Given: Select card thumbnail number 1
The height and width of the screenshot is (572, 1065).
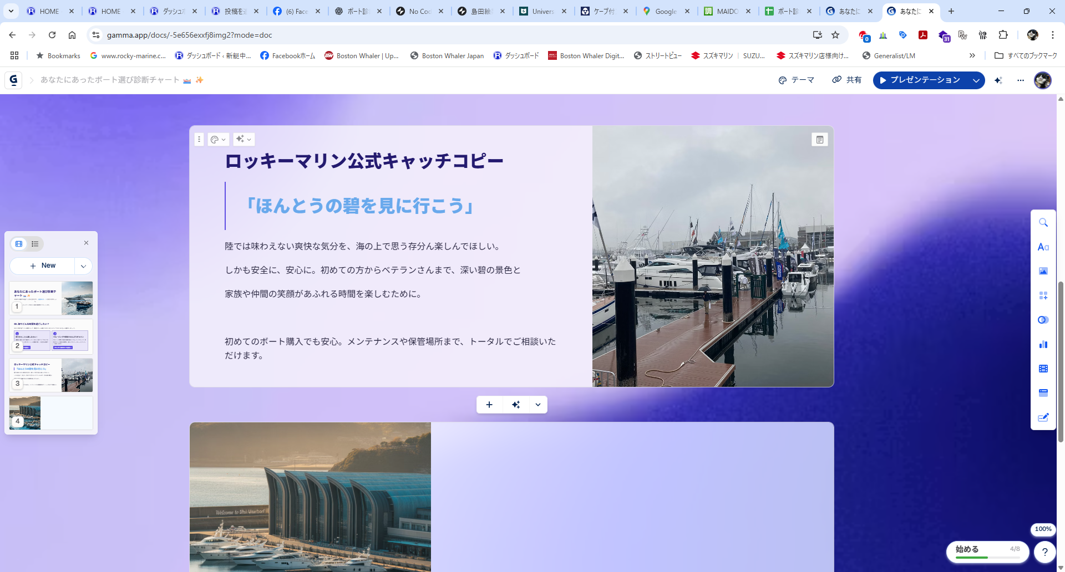Looking at the screenshot, I should click(51, 298).
